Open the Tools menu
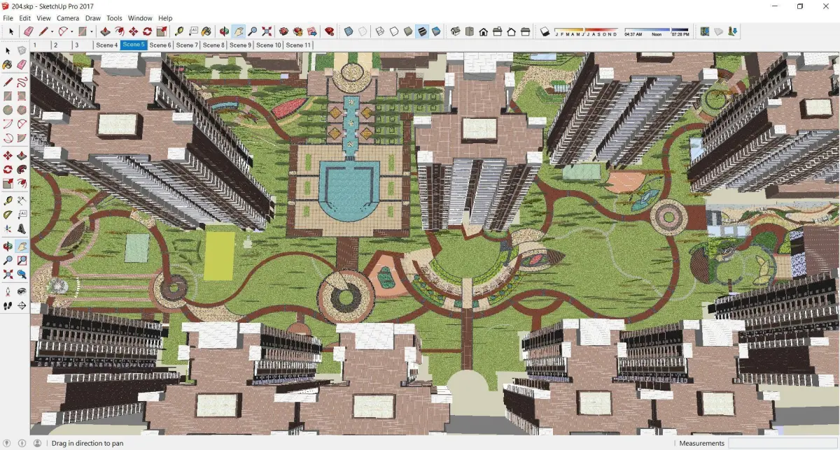840x450 pixels. pyautogui.click(x=114, y=18)
